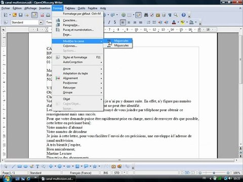Screen dimensions: 243x182
Task: Decrease indent using toolbar icon
Action: coord(160,22)
